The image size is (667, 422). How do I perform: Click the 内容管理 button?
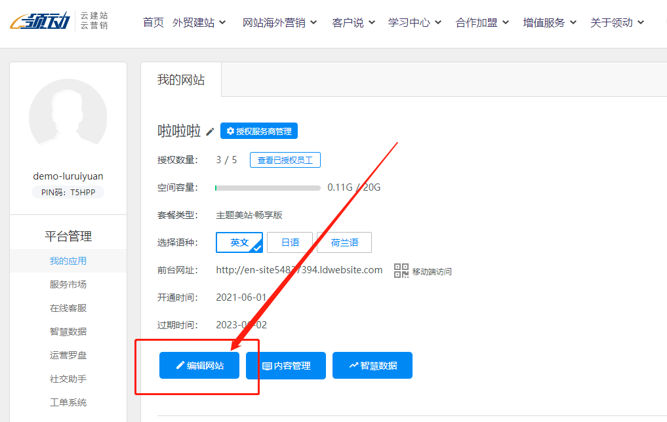click(286, 366)
